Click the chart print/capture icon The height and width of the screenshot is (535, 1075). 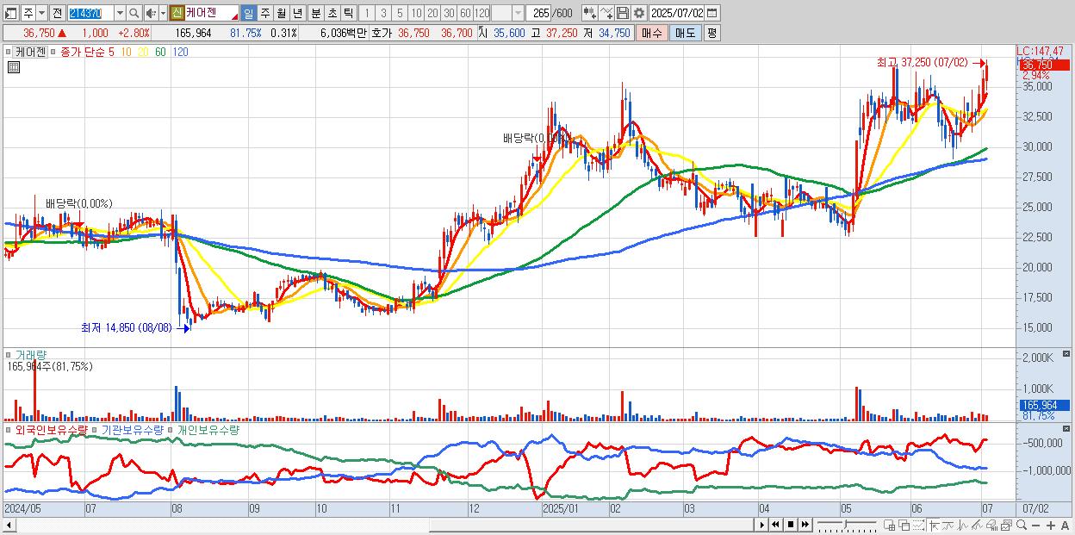1007,526
